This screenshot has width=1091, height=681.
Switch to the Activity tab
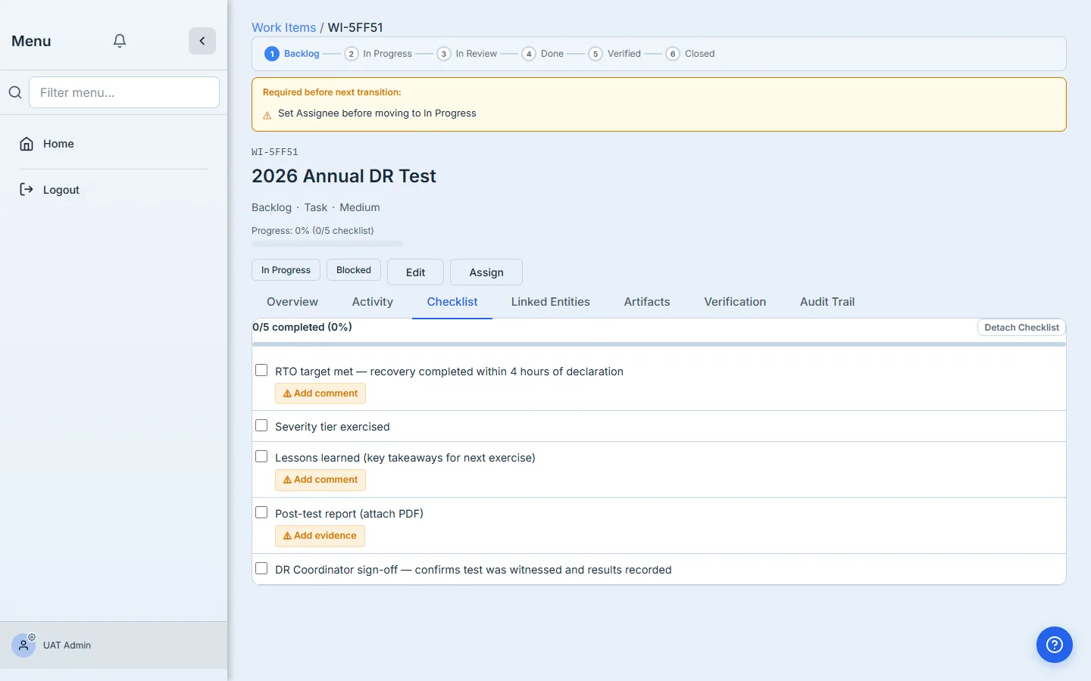[x=373, y=302]
